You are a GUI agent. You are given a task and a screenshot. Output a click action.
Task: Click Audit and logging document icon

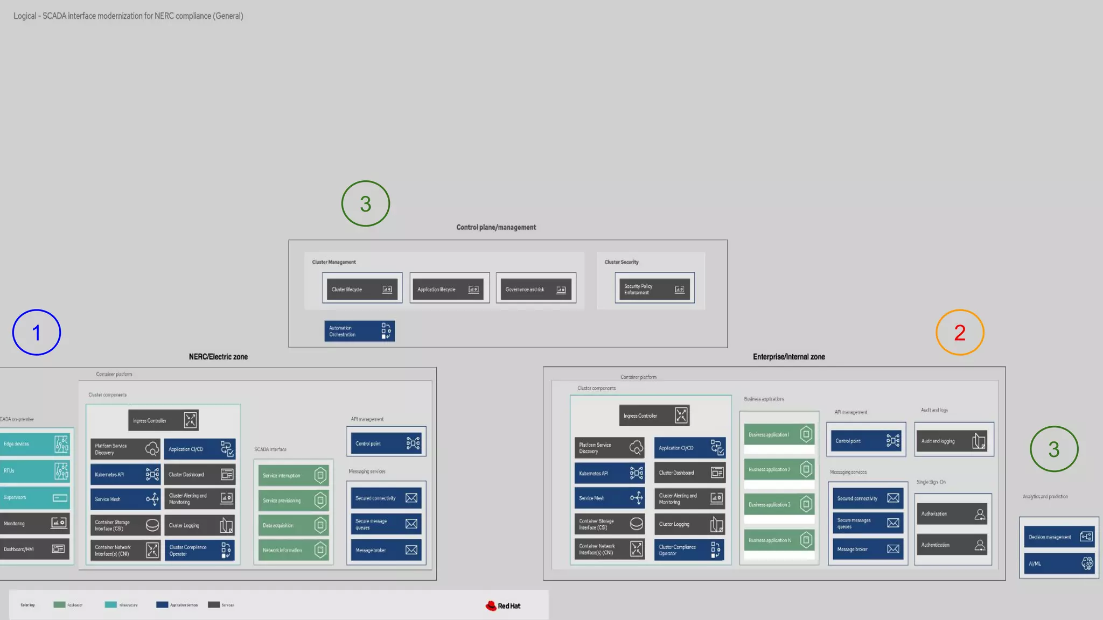click(979, 441)
